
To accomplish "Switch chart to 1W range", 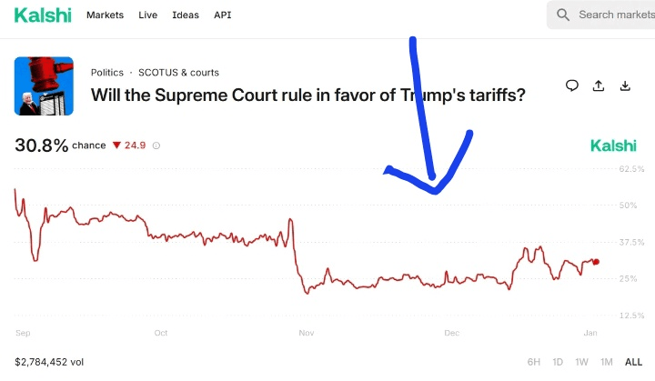I will coord(581,362).
